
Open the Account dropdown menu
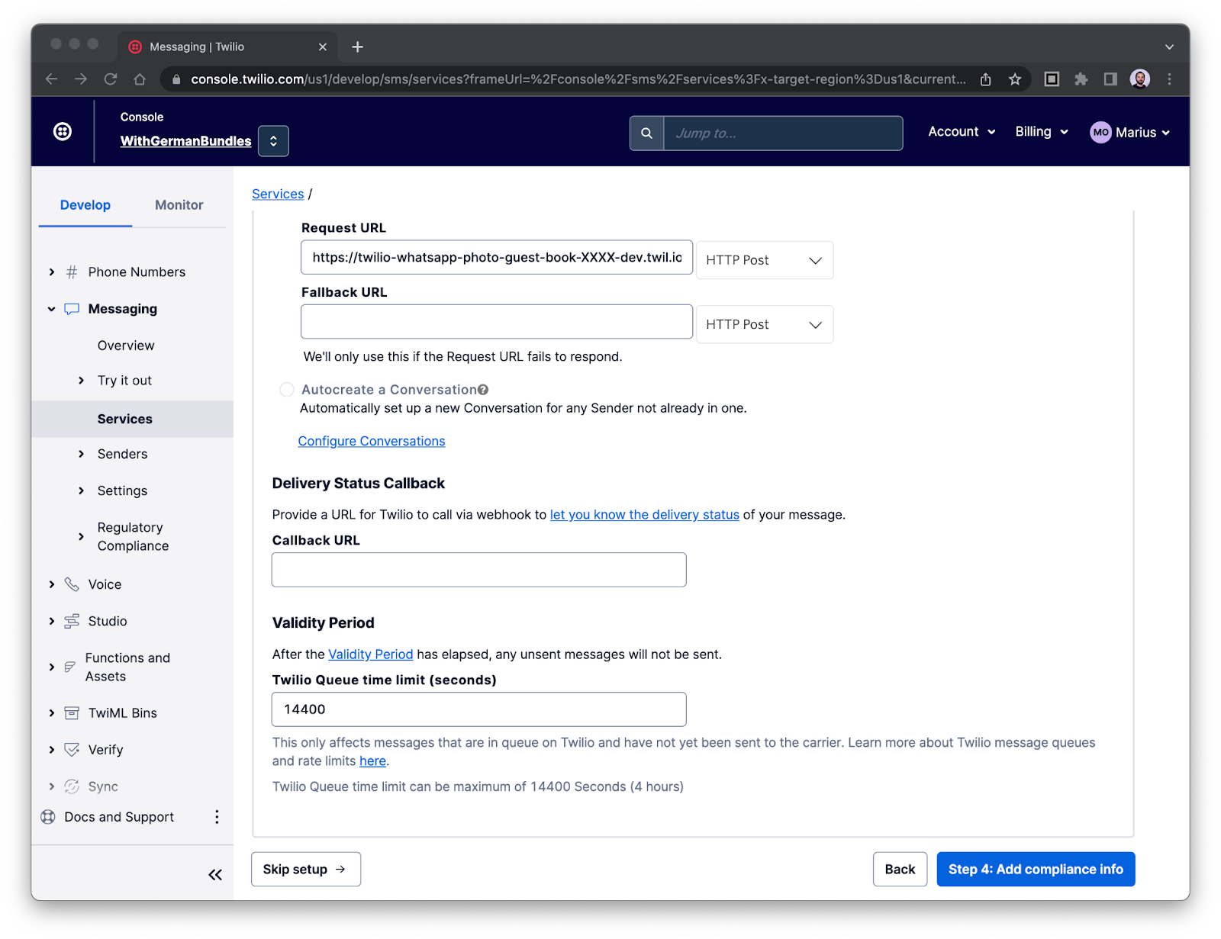962,132
